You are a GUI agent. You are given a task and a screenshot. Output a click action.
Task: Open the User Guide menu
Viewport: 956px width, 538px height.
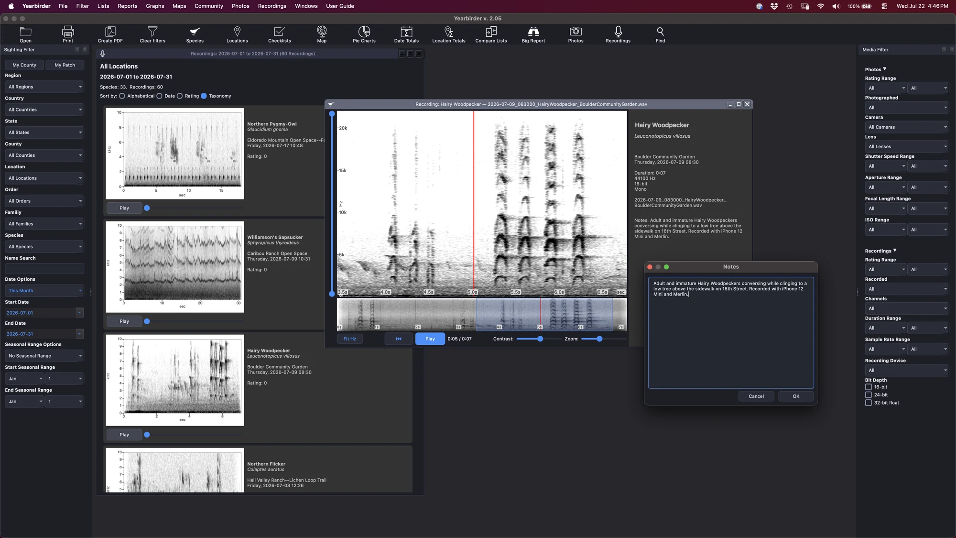[340, 6]
